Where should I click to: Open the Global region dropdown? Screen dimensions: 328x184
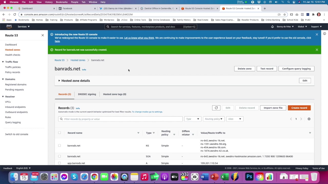(x=302, y=27)
